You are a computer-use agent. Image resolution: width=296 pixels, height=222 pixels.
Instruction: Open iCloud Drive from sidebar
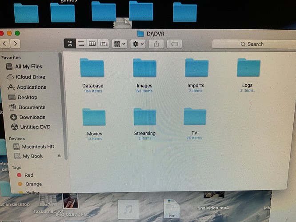coord(30,77)
